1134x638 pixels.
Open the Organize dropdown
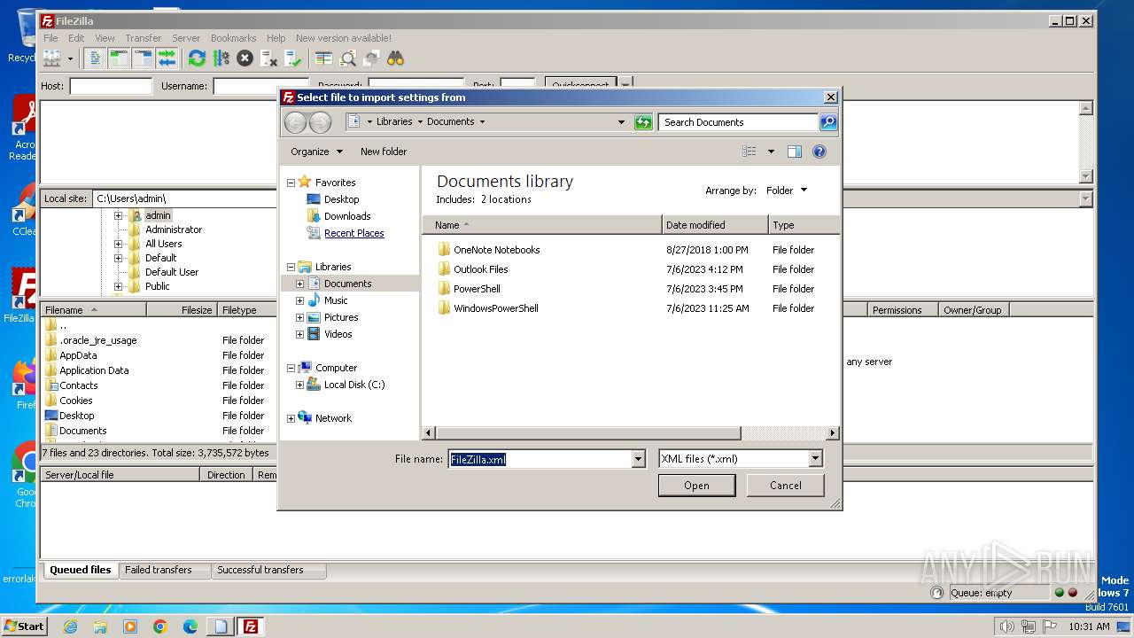click(x=316, y=152)
